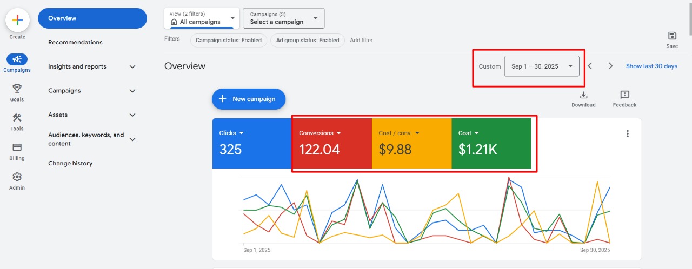Screen dimensions: 692x269
Task: Click the Save disk icon
Action: point(672,36)
